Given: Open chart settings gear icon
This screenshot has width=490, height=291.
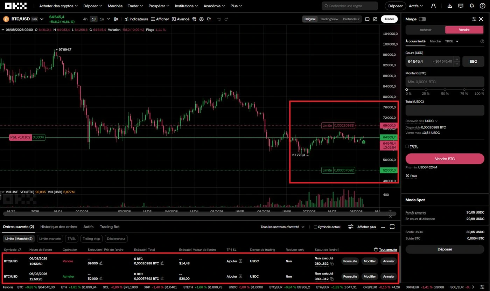Looking at the screenshot, I should click(202, 19).
